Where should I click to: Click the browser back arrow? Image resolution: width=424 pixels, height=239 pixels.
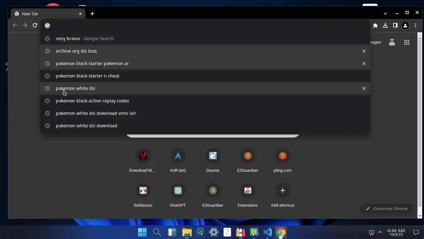[15, 26]
